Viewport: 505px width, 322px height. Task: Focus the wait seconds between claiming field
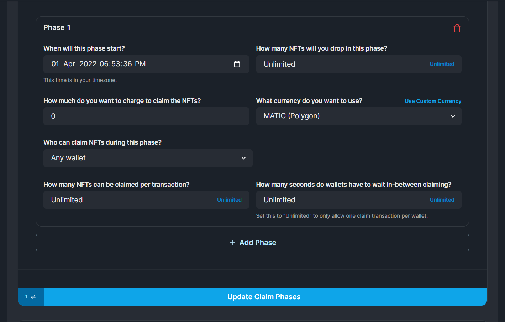click(x=359, y=200)
